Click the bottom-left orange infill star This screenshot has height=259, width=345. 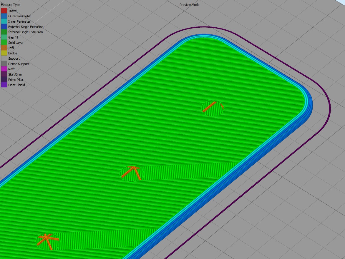[48, 241]
